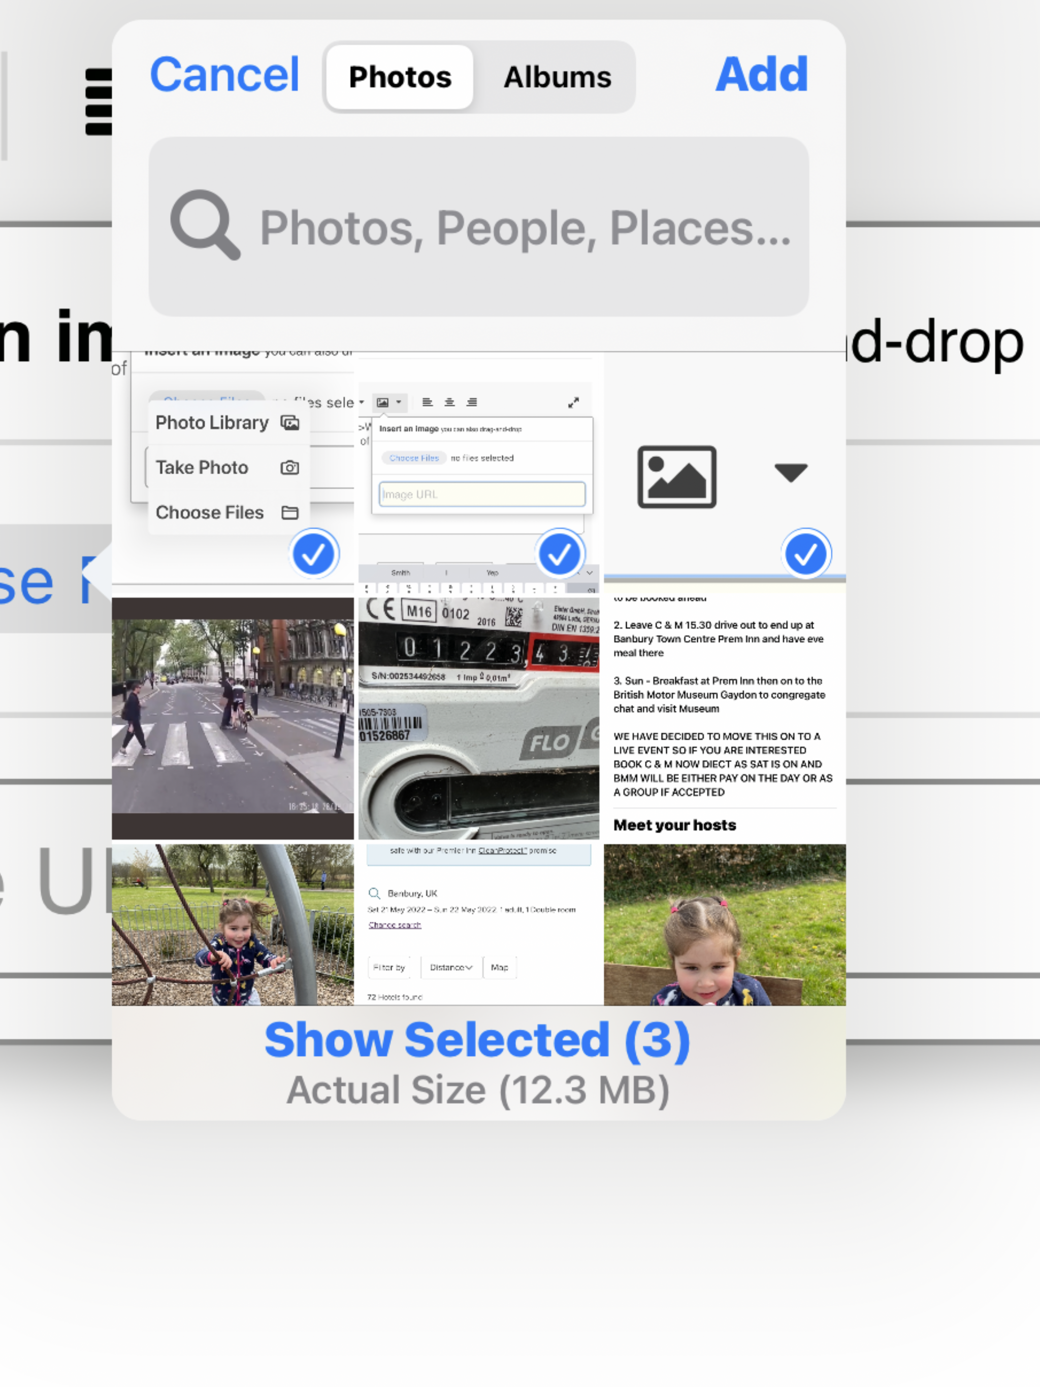Screen dimensions: 1040x1387
Task: Switch to the Photos tab
Action: (400, 77)
